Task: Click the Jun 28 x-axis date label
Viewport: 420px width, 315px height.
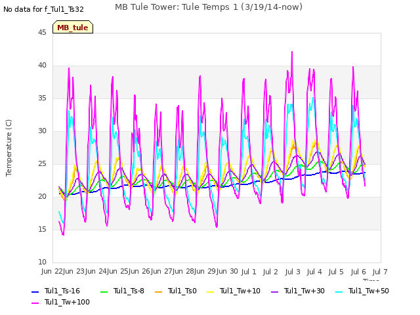Action: (x=183, y=272)
